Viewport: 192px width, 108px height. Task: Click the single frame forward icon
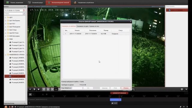point(48,89)
